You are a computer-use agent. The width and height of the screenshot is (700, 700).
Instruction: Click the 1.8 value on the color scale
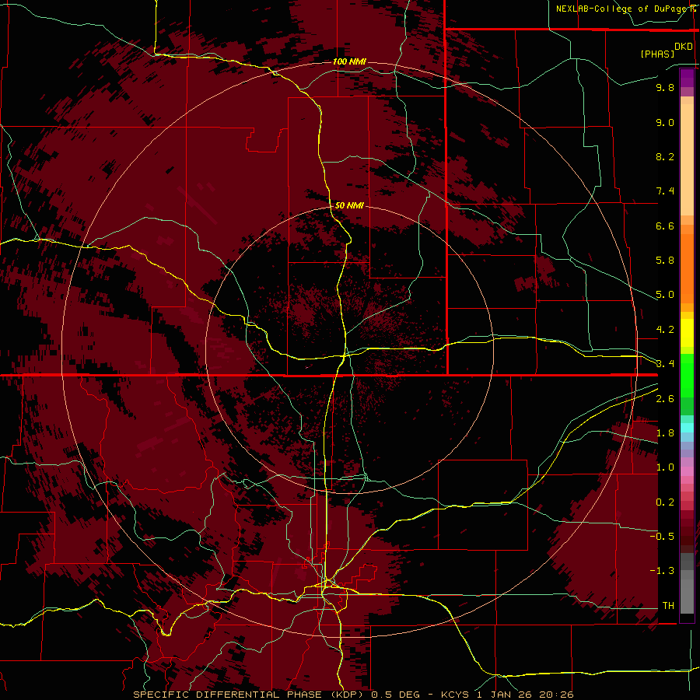pos(665,433)
